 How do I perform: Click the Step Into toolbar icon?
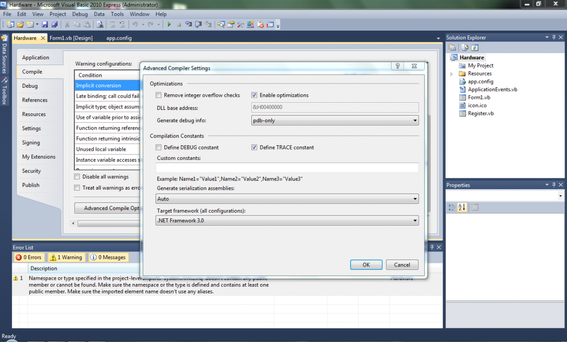tap(189, 24)
